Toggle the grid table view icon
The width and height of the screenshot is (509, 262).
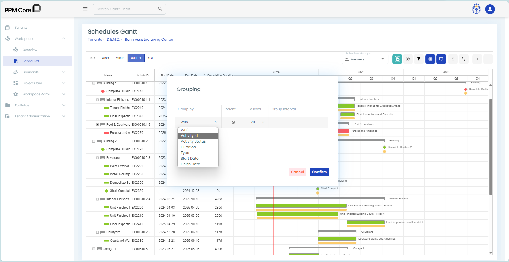tap(430, 59)
